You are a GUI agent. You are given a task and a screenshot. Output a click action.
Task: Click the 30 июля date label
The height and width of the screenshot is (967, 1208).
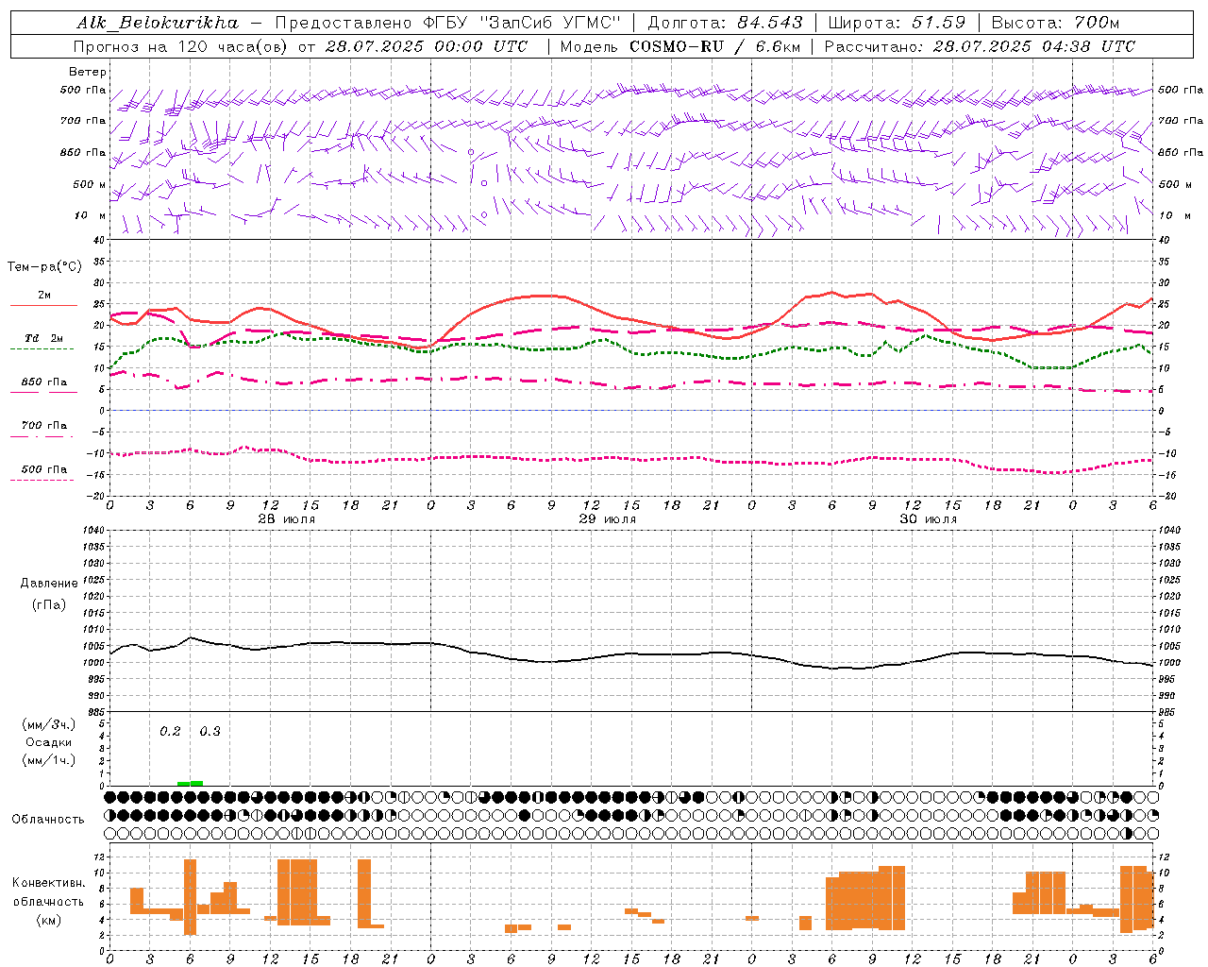tap(928, 519)
